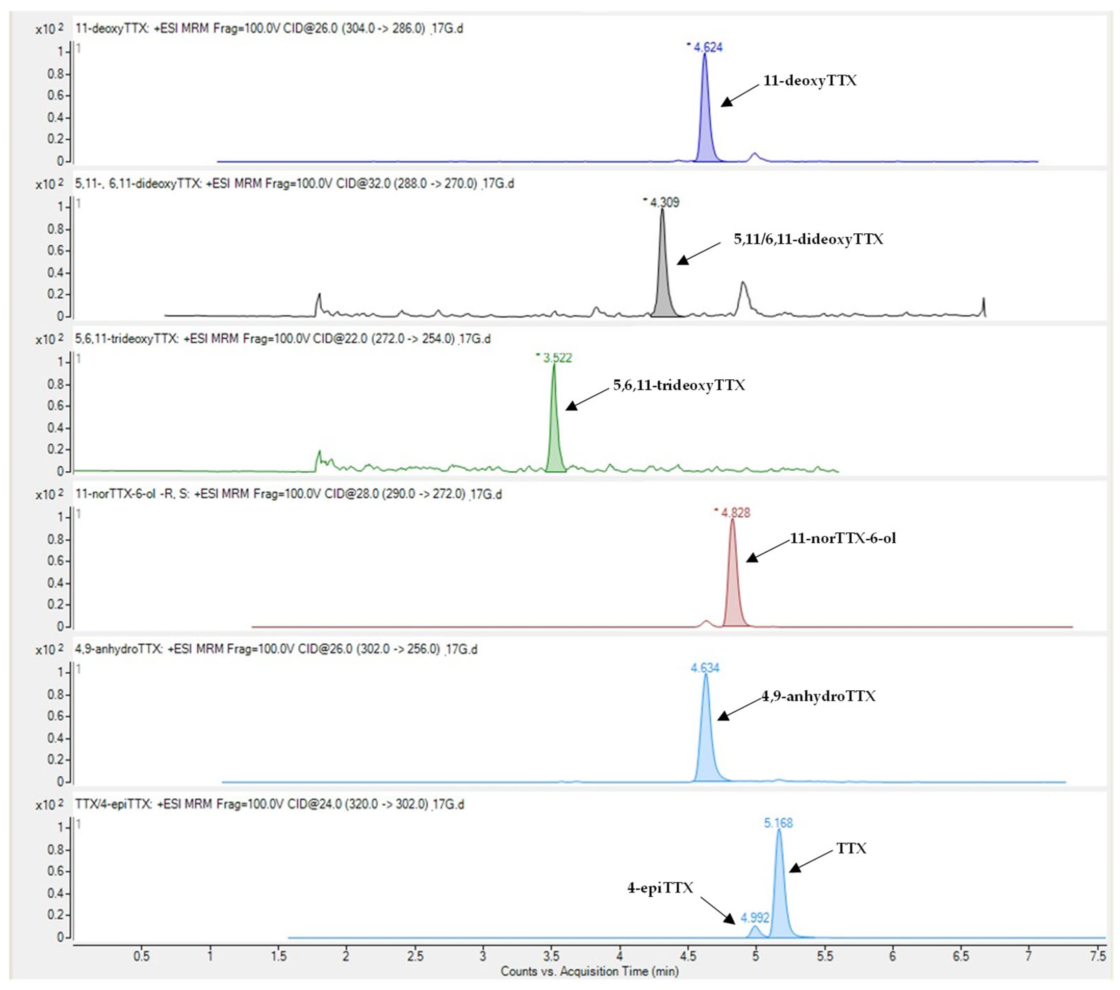Image resolution: width=1120 pixels, height=990 pixels.
Task: Click the x-axis tick labeled 7.5
Action: 1098,957
